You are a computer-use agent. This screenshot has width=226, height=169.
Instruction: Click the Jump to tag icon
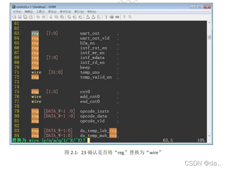[x=117, y=17]
